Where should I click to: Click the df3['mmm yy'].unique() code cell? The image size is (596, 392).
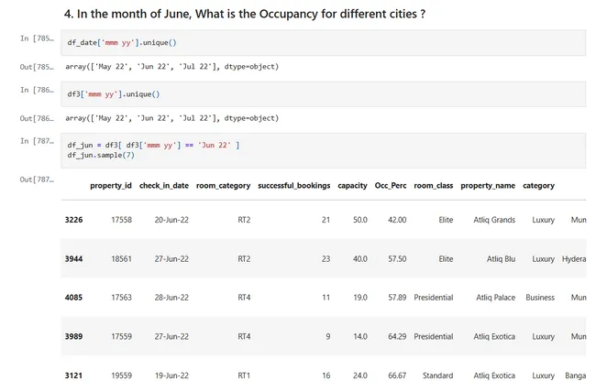click(323, 94)
